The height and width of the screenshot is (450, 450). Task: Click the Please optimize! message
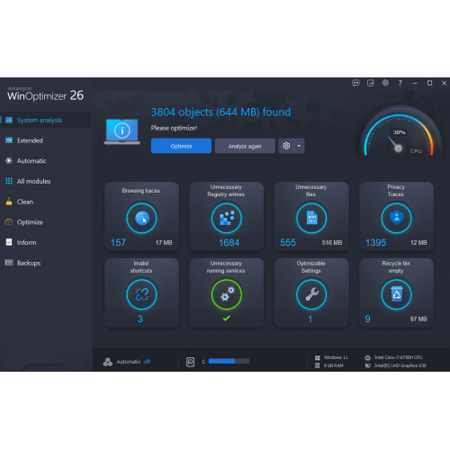tap(174, 128)
